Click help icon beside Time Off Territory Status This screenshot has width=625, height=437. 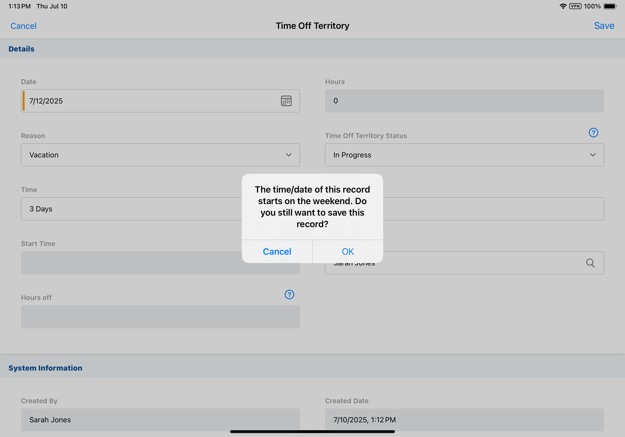coord(593,133)
